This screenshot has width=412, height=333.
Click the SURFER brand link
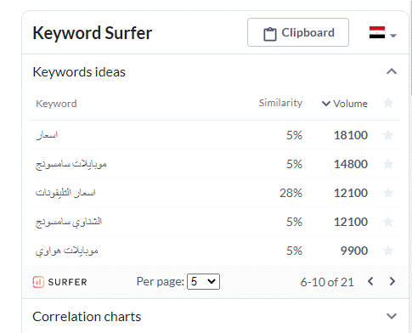(x=67, y=282)
